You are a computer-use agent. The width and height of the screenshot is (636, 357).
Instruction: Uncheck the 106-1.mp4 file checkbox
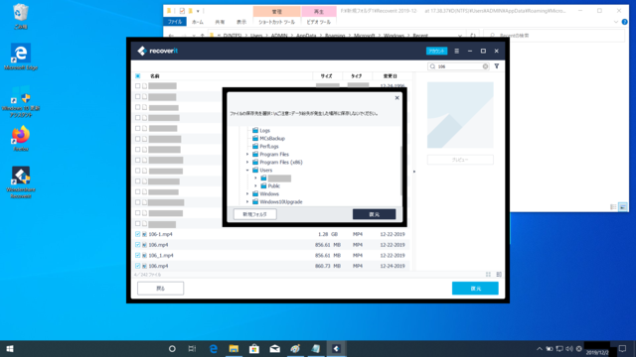coord(138,234)
